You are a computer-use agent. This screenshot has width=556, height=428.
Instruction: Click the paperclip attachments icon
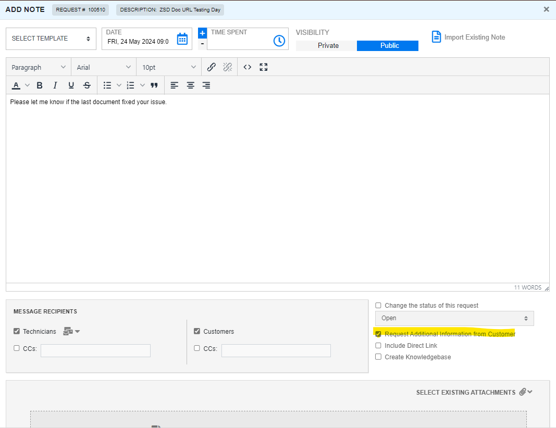(x=522, y=392)
